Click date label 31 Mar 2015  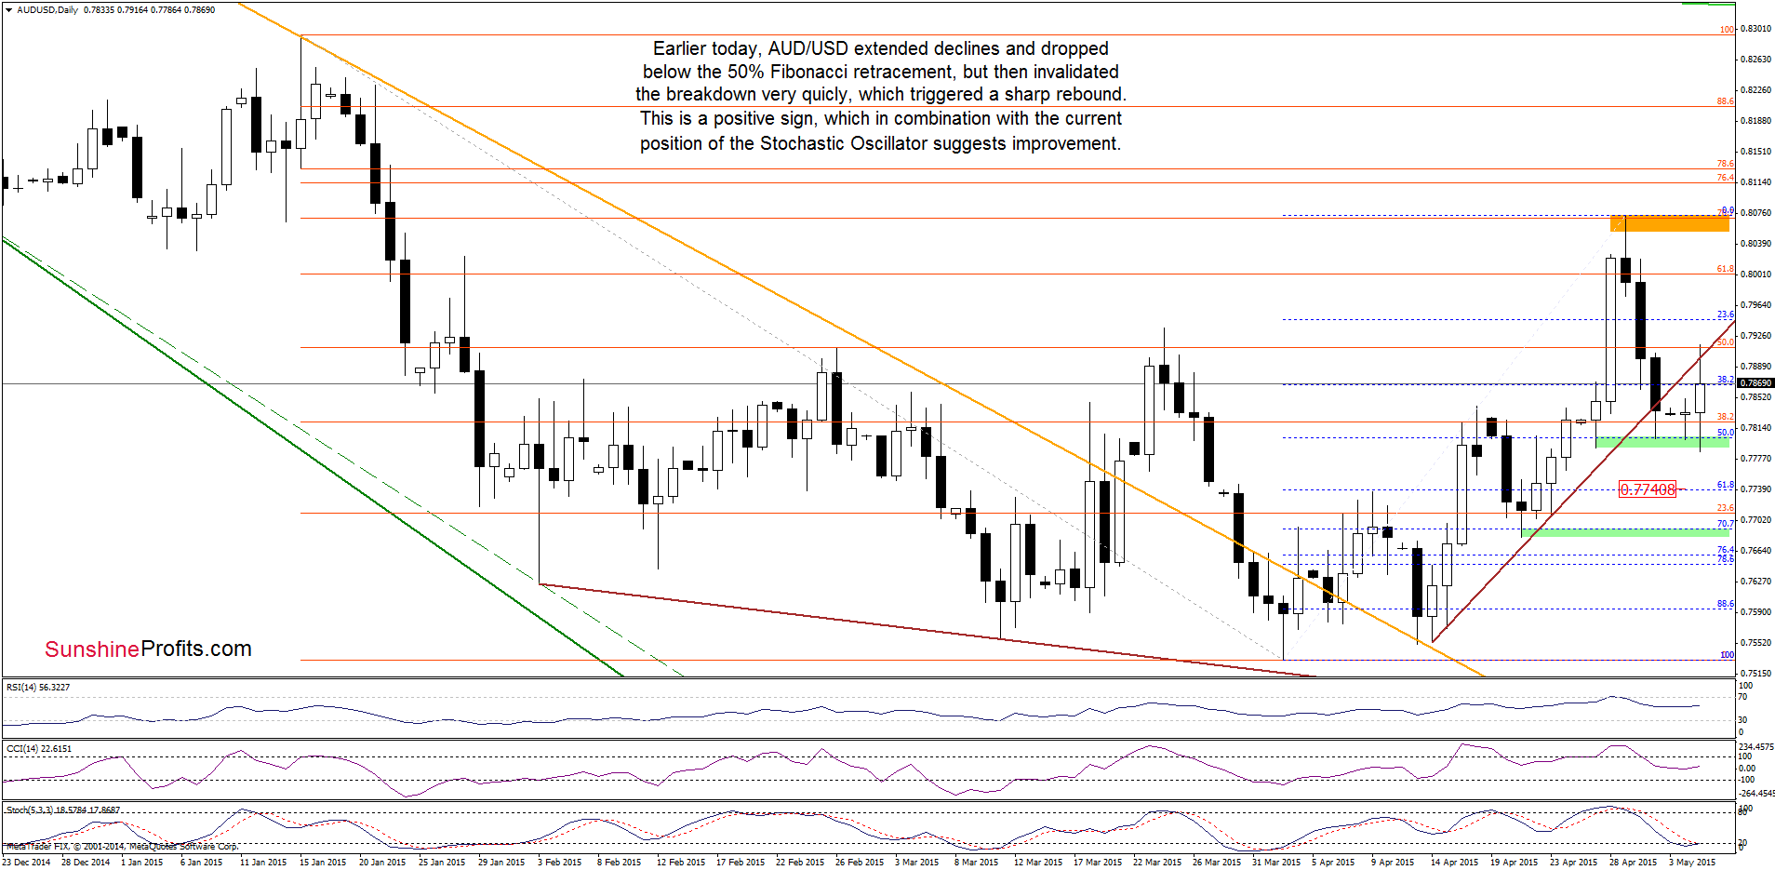point(1276,863)
